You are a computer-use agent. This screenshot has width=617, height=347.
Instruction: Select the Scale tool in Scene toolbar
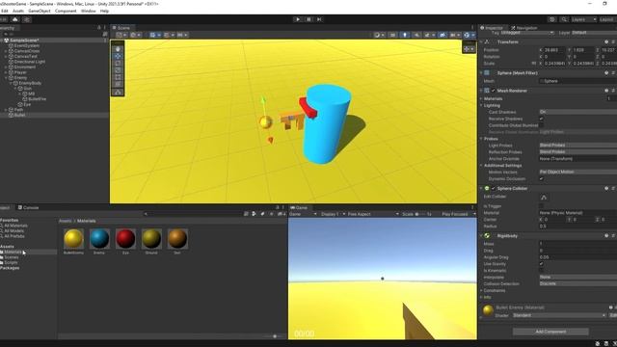[x=118, y=70]
